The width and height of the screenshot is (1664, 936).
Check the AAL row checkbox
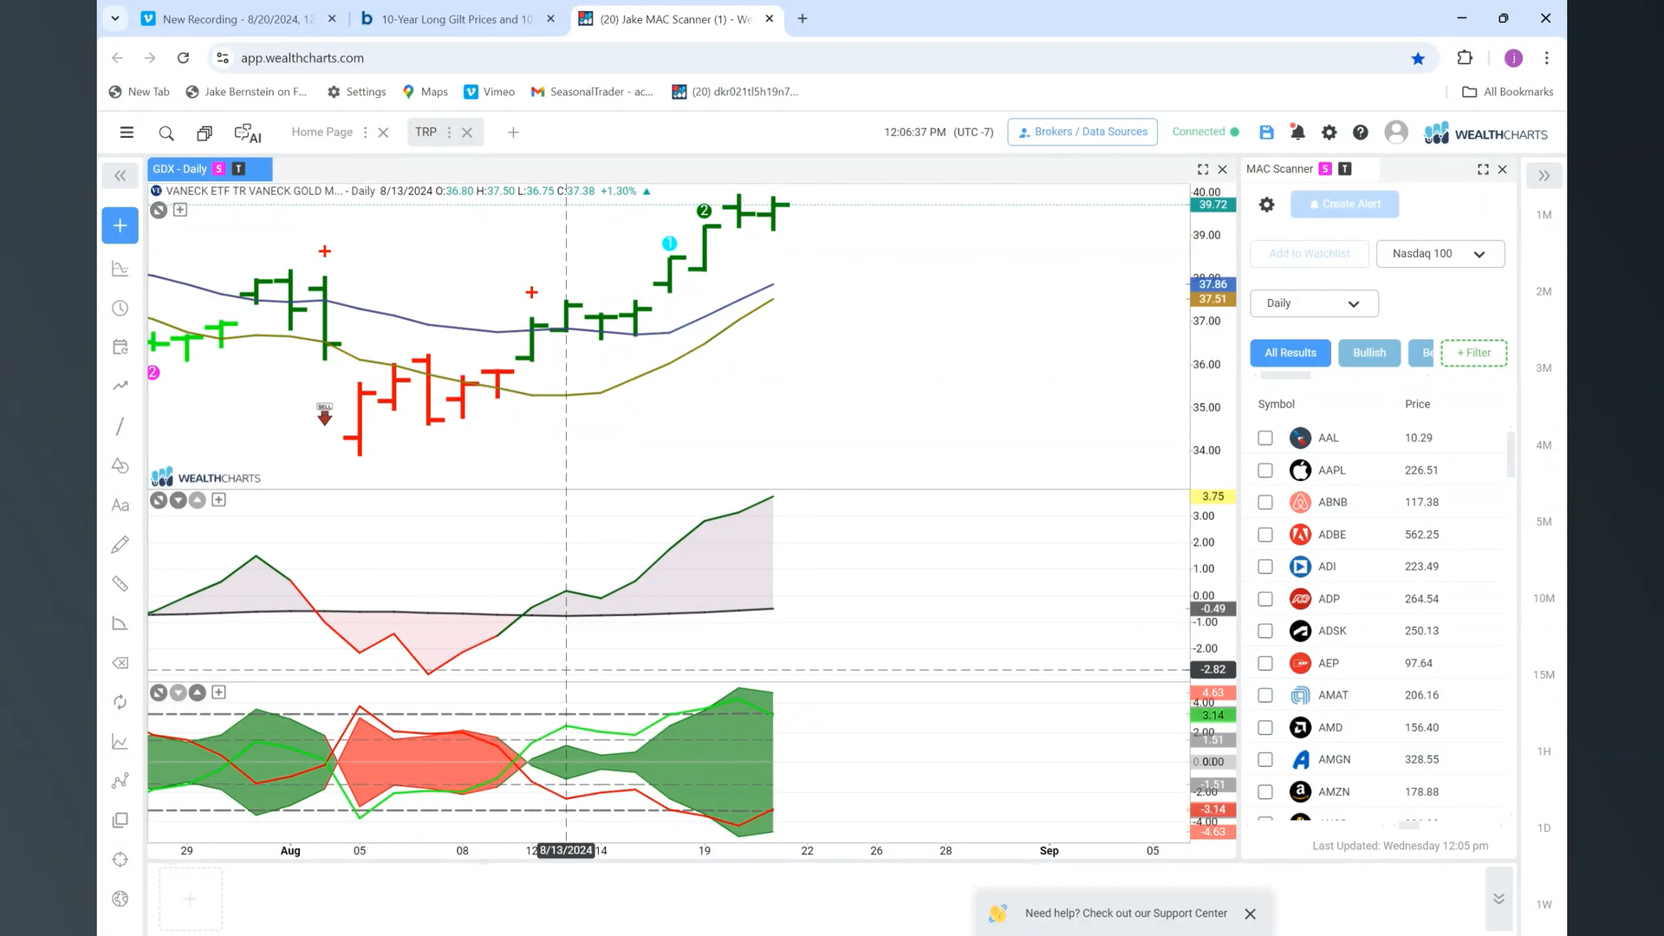(1265, 439)
